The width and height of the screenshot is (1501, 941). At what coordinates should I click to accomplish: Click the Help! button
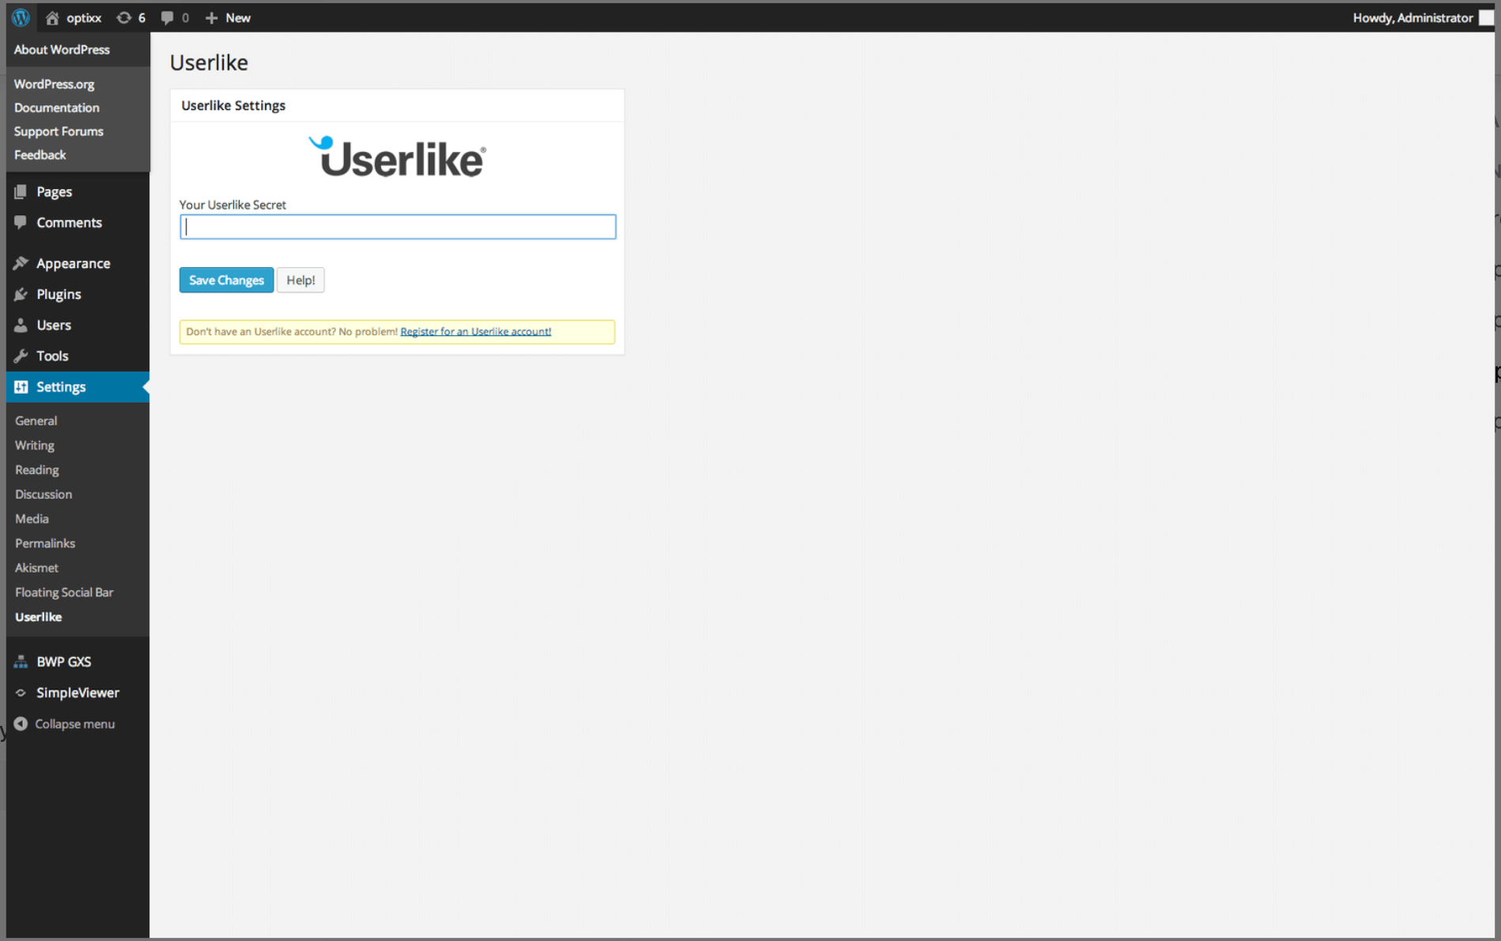pyautogui.click(x=301, y=279)
